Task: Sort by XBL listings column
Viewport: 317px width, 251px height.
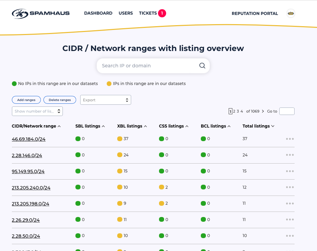Action: 132,126
